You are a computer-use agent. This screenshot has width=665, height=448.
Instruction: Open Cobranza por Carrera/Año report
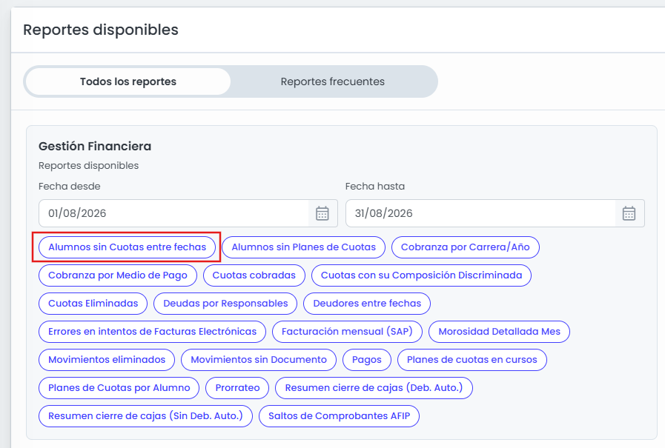click(466, 247)
